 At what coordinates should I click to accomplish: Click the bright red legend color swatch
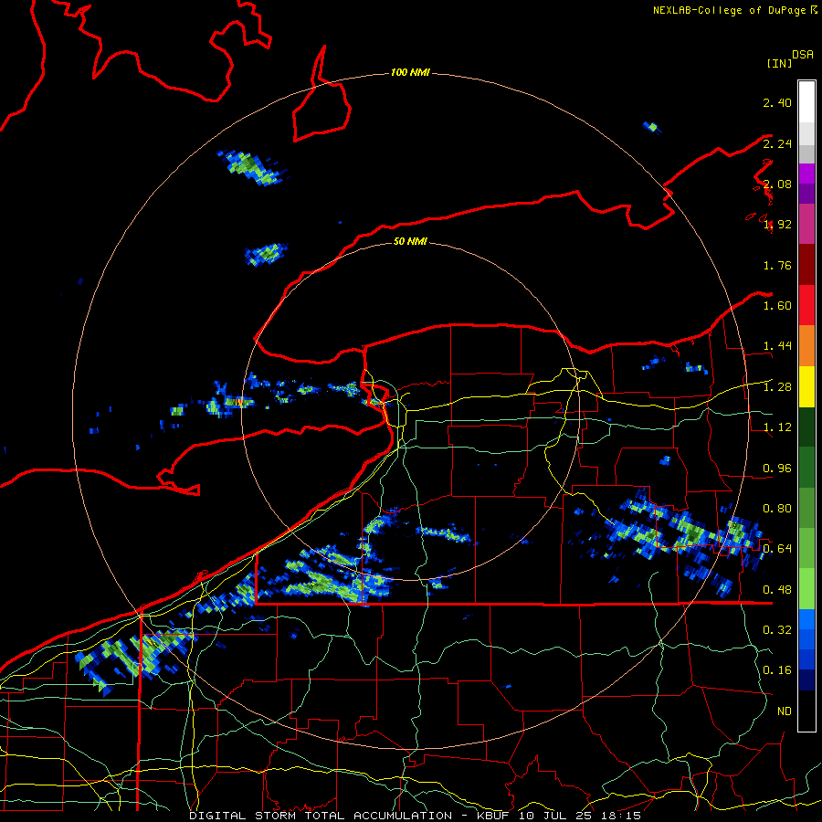(x=806, y=305)
